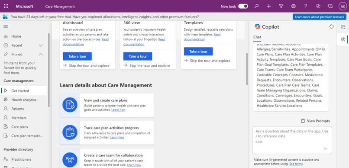The width and height of the screenshot is (349, 168).
Task: Open See terms link in Copilot pane
Action: point(296,164)
